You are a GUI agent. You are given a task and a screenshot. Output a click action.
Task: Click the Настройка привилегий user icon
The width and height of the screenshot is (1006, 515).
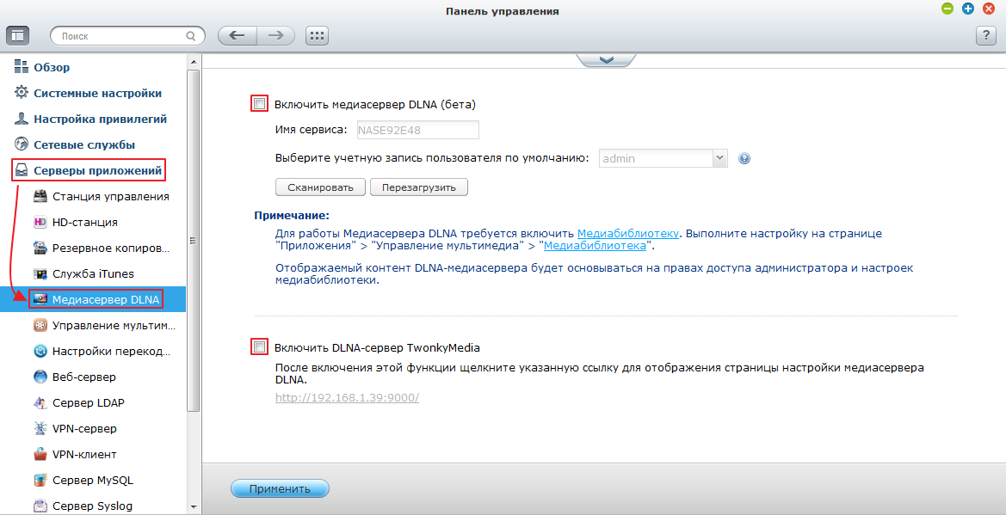(x=22, y=119)
